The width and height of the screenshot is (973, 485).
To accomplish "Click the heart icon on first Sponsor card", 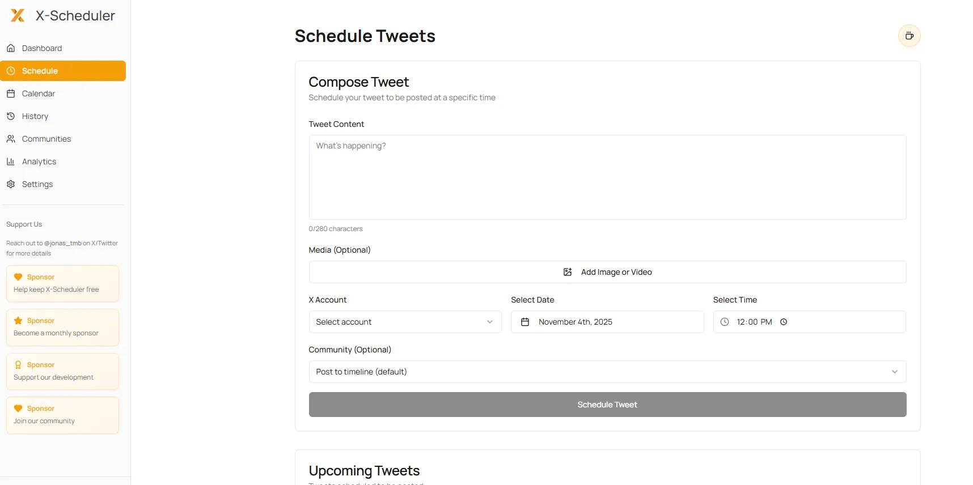I will pyautogui.click(x=18, y=277).
